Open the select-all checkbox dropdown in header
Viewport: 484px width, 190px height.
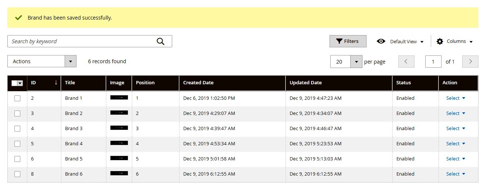[x=20, y=83]
